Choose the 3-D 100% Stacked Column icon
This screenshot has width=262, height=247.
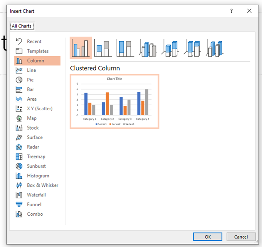193,48
